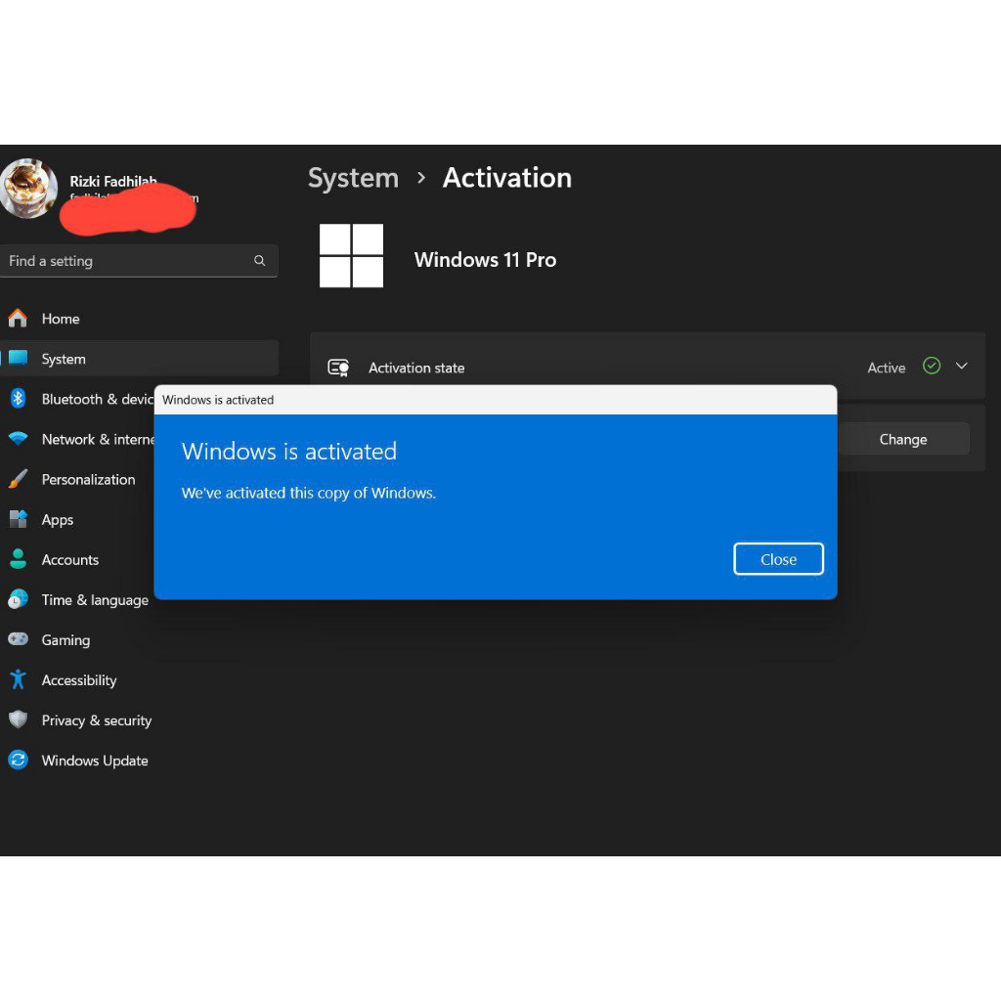
Task: Click the search magnifier icon
Action: (259, 261)
